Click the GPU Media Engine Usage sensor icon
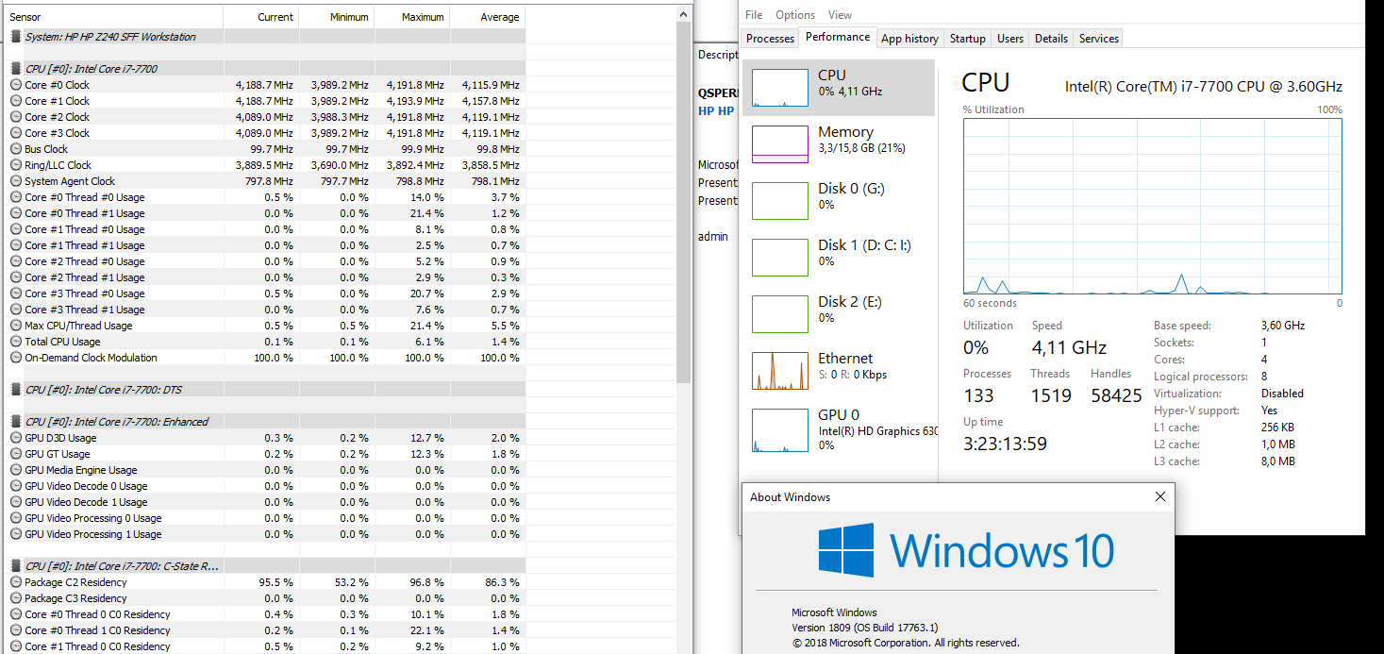Screen dimensions: 1384x654 point(16,470)
